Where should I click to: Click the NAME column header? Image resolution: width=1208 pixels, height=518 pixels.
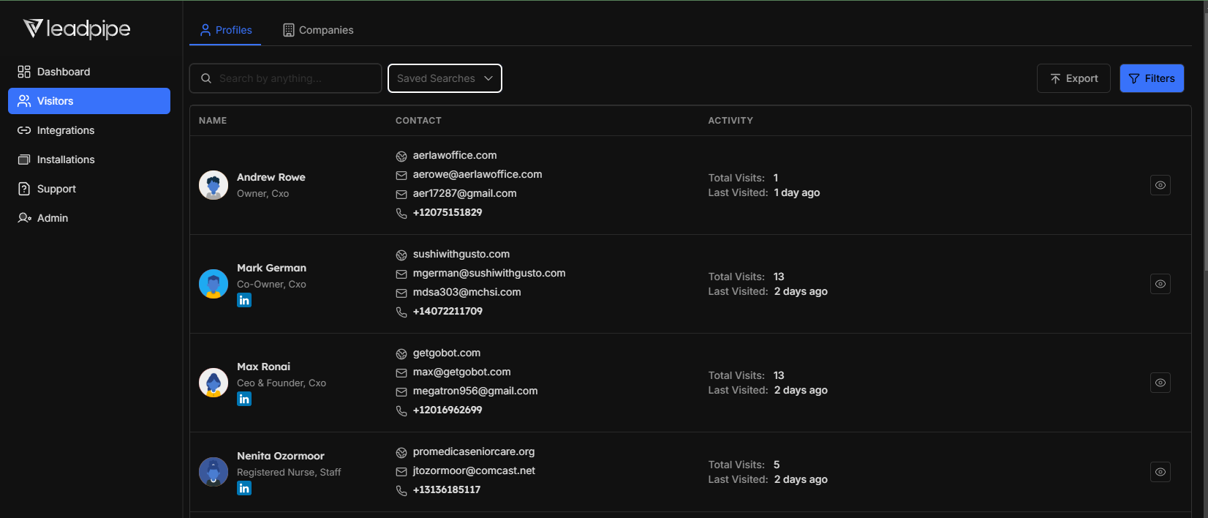click(213, 121)
